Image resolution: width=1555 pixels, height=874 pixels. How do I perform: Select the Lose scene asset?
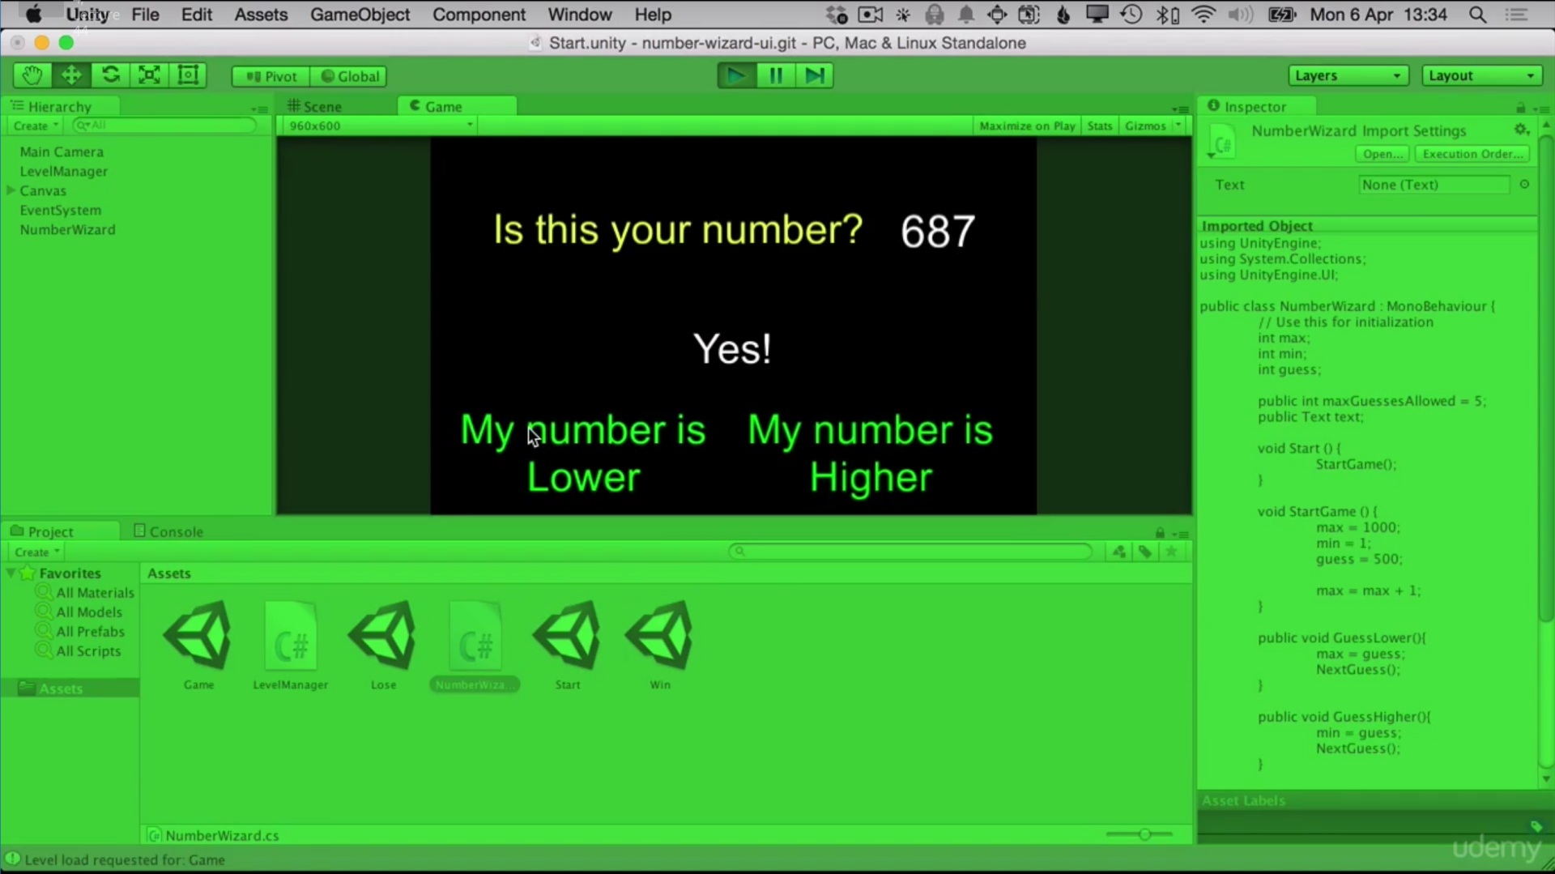pos(383,646)
